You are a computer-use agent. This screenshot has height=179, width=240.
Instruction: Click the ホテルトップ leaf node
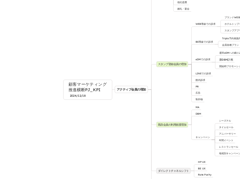pos(232,24)
